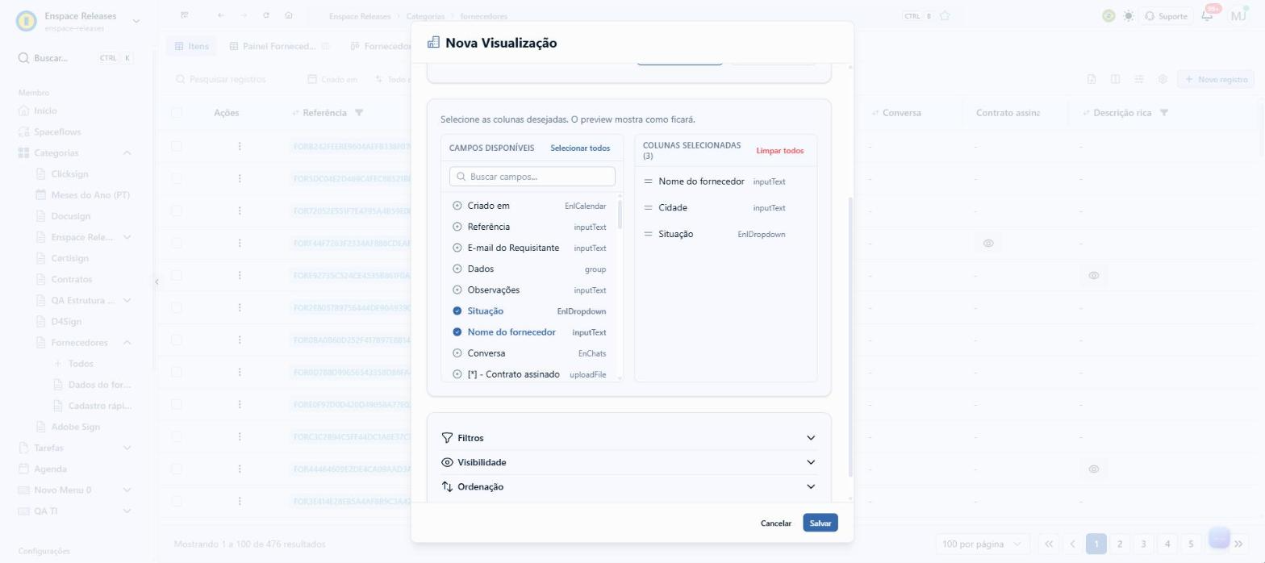Expand the QA TI menu
1265x563 pixels.
pyautogui.click(x=127, y=511)
